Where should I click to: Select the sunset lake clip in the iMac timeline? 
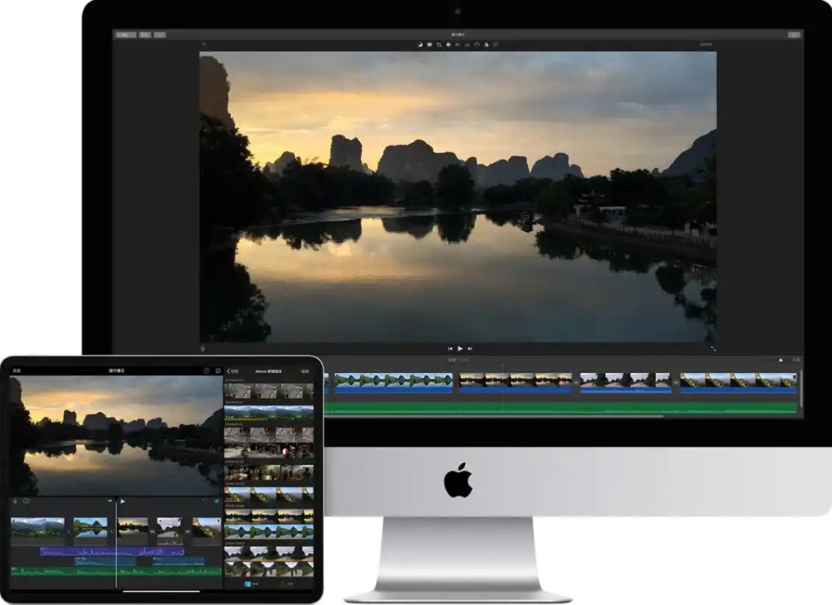point(515,383)
